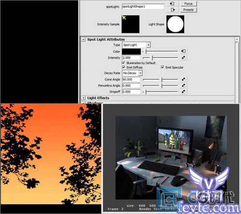Expand the Light Effects section
The width and height of the screenshot is (241, 214).
tap(83, 98)
